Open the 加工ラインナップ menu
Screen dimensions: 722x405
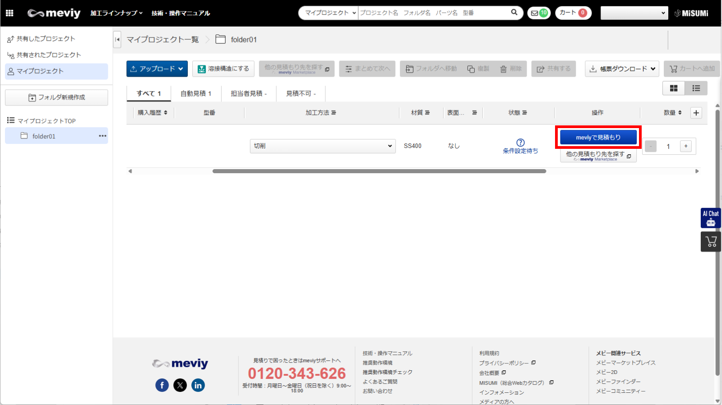click(x=116, y=13)
